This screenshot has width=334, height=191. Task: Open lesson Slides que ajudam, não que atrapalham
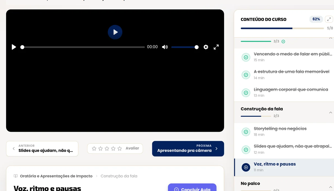pos(284,150)
